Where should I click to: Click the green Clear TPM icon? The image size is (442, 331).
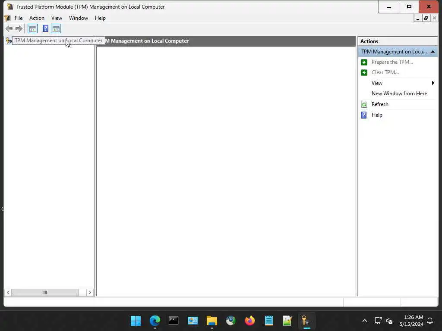pos(364,72)
